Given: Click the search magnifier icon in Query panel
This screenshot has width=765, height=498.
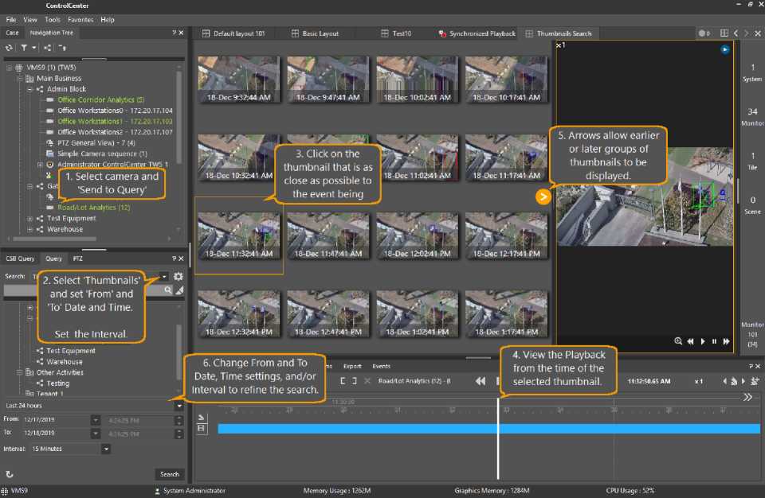Looking at the screenshot, I should 167,290.
